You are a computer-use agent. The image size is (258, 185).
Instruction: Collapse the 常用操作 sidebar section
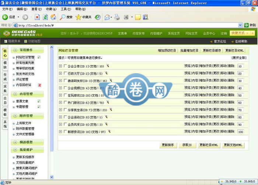pyautogui.click(x=15, y=50)
